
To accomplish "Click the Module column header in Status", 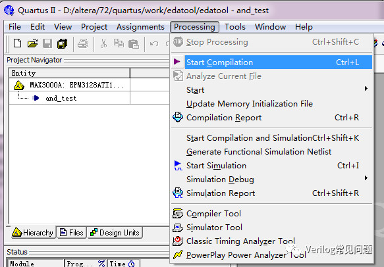I will [x=36, y=263].
